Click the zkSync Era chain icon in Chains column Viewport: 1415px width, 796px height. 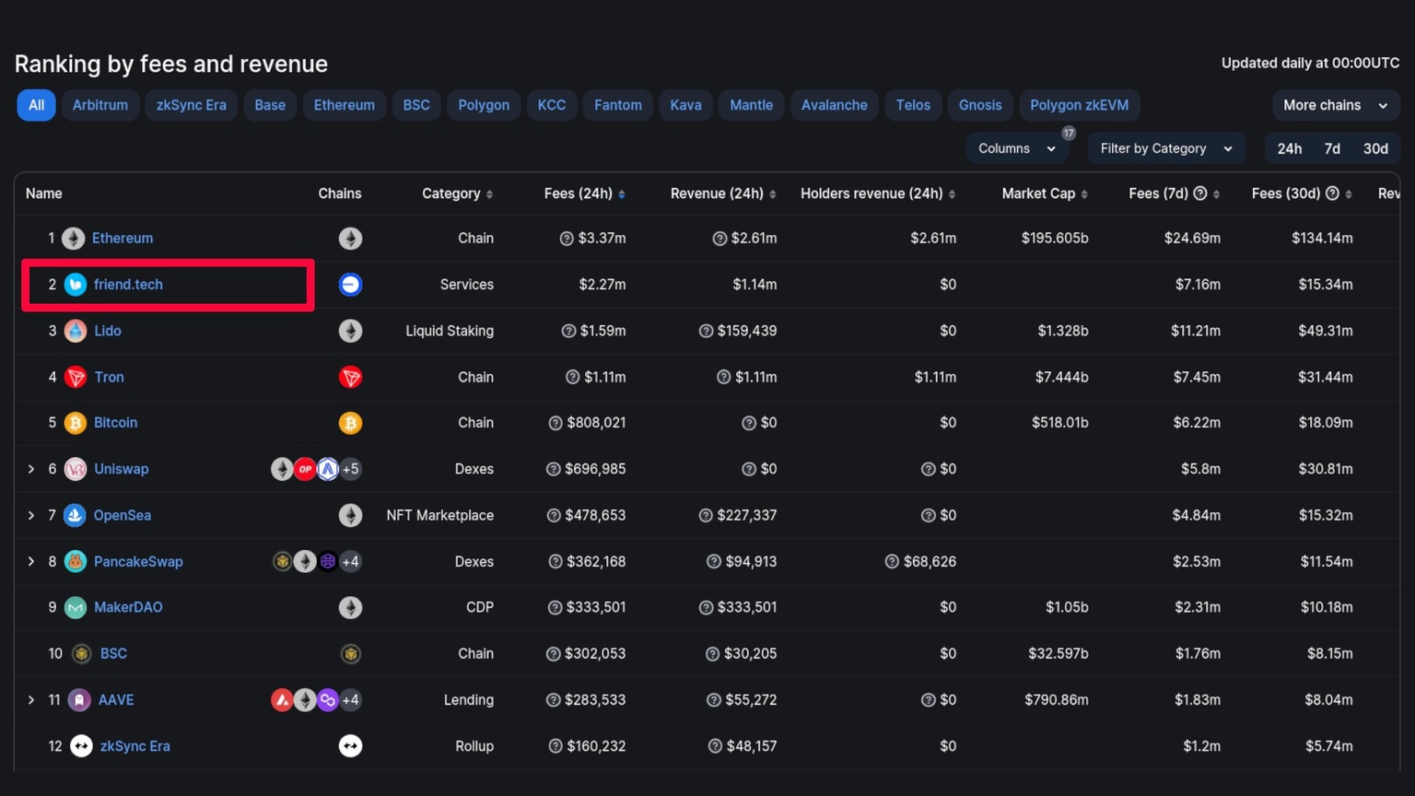point(350,746)
